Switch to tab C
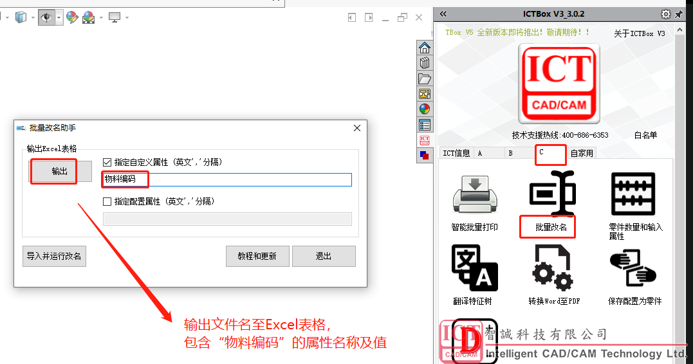Image resolution: width=693 pixels, height=364 pixels. point(550,153)
